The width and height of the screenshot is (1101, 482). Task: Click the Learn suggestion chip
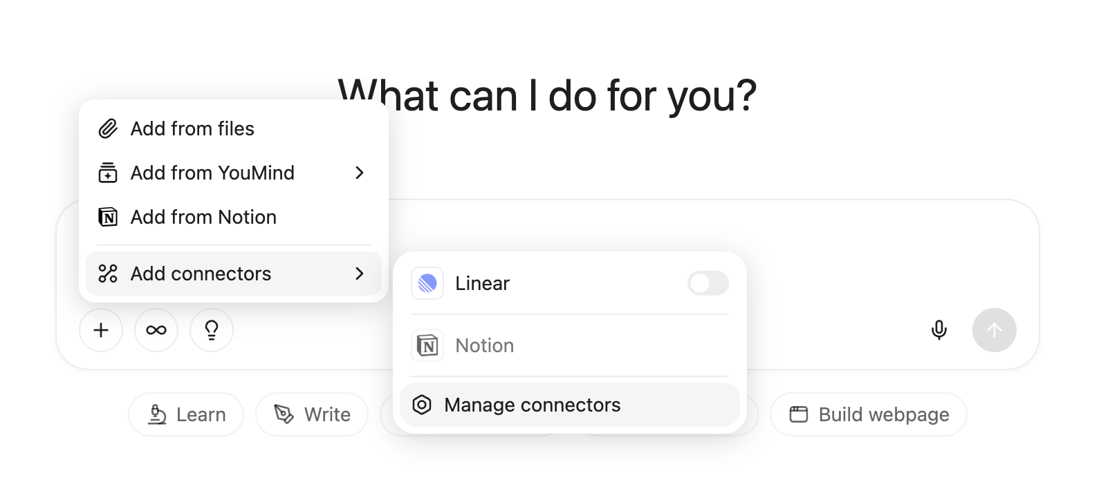coord(186,414)
